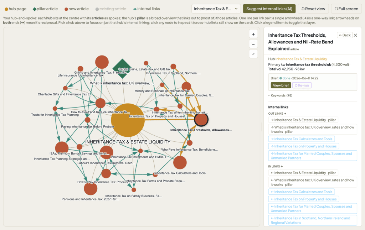Open in link Inheritance Tax Calculators and Tools

[x=302, y=192]
